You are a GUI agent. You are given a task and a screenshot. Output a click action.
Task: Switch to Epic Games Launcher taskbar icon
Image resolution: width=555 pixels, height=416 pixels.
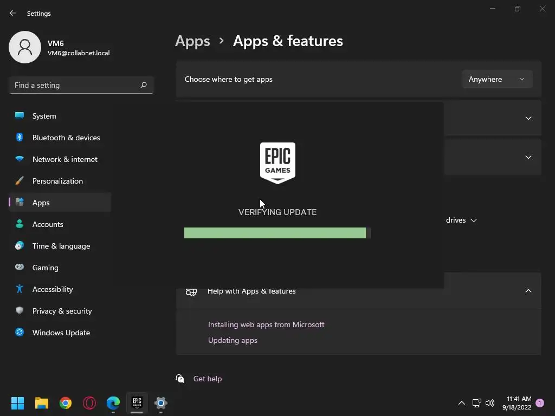[137, 402]
